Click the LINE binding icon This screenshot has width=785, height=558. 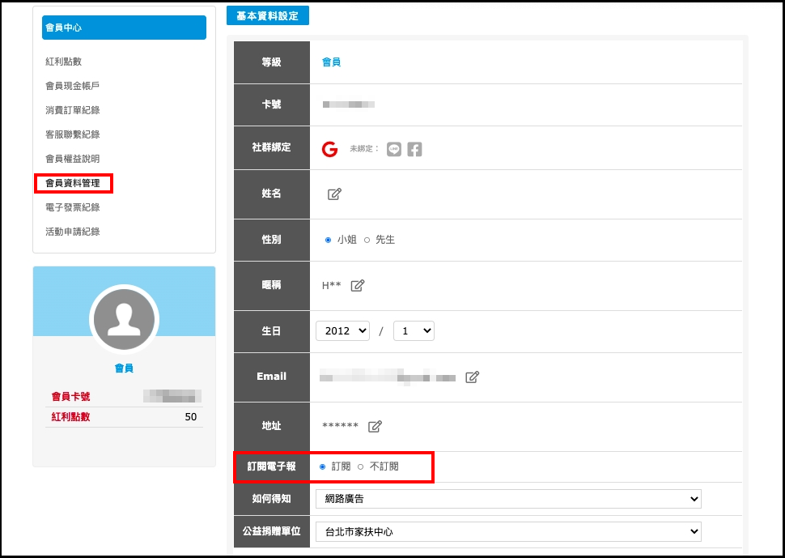tap(394, 149)
